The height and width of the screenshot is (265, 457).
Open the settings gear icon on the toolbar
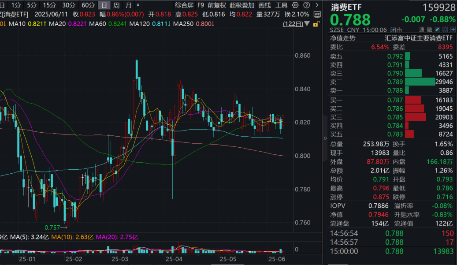[x=294, y=5]
